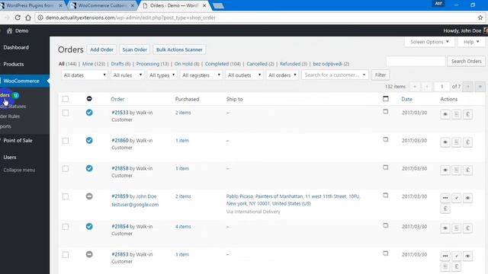Viewport: 488px width, 274px height.
Task: Open the 2 items link for order #21533
Action: coord(183,113)
